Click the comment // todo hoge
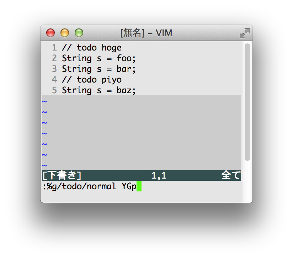 point(91,47)
